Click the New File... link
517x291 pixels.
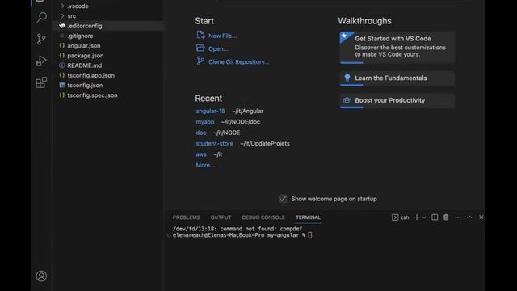(223, 36)
